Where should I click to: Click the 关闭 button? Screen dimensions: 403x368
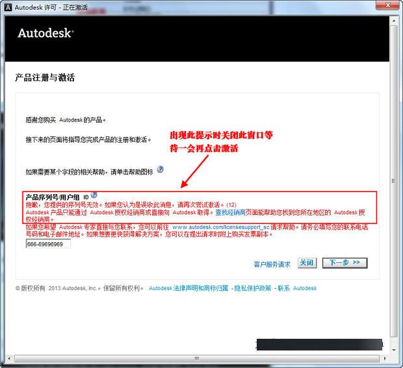coord(307,263)
